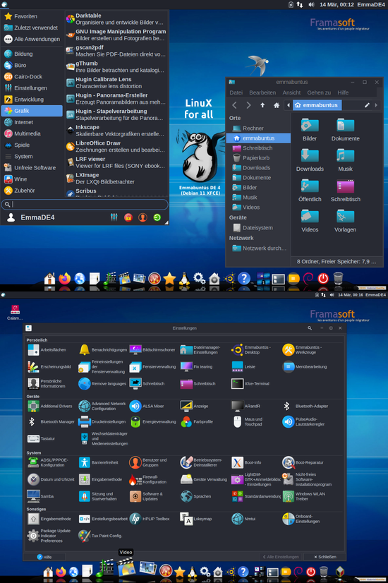
Task: Open Bildschirmschoner settings
Action: click(x=152, y=350)
